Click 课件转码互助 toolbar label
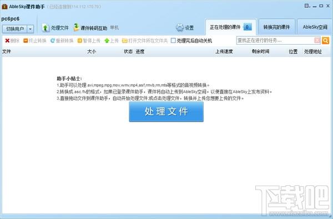Screen dimensions: 333x219 point(94,28)
